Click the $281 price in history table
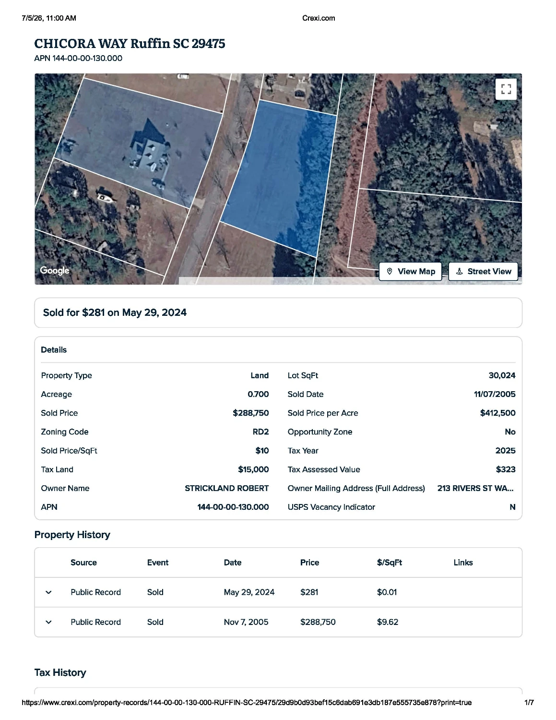556x720 pixels. pos(309,592)
